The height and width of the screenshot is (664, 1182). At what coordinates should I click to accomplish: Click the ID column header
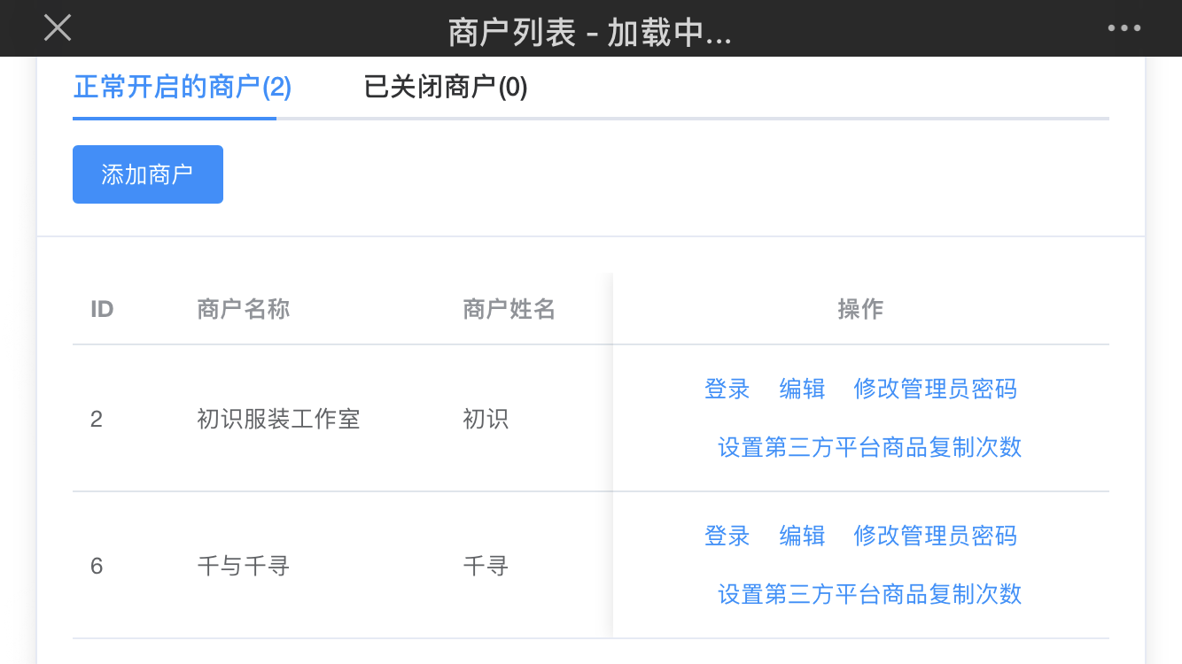click(x=102, y=309)
